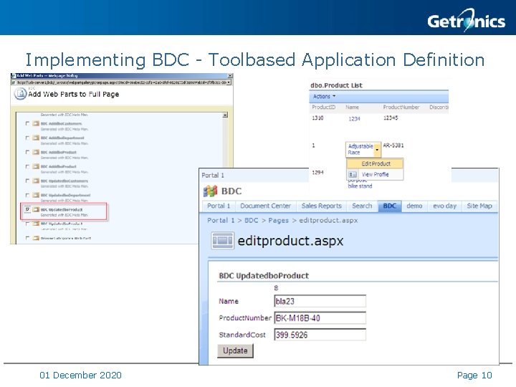Click the BDC AdddboCustomers web part icon
516x387 pixels.
36,123
